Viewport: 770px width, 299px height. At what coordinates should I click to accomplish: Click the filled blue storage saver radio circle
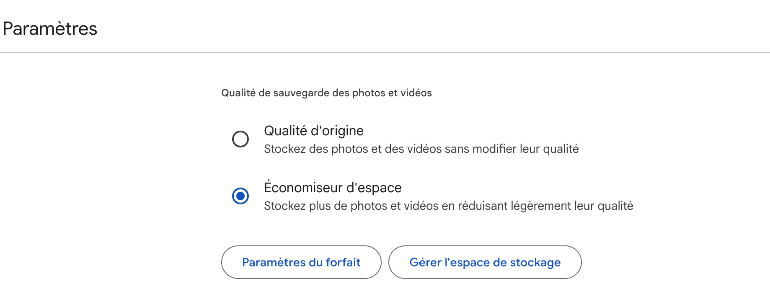coord(240,196)
